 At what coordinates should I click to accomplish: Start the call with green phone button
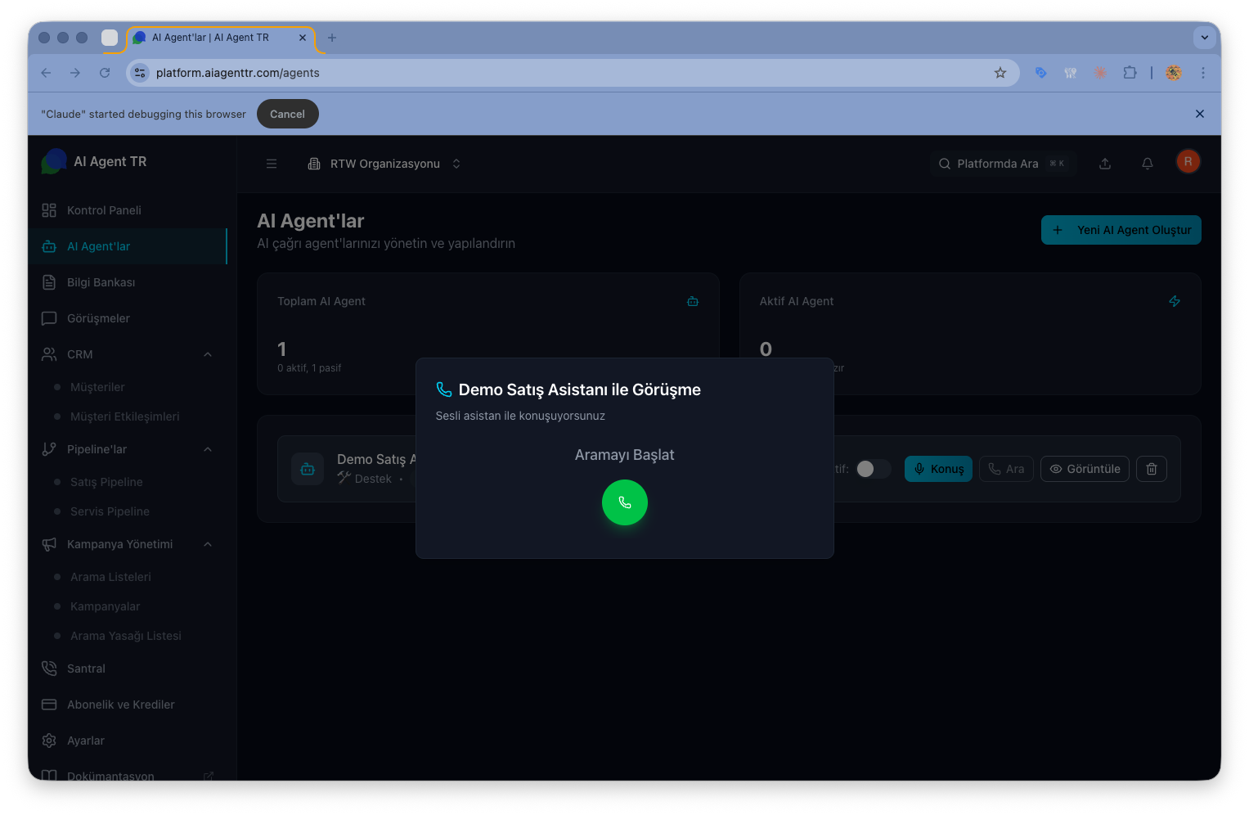click(x=625, y=502)
